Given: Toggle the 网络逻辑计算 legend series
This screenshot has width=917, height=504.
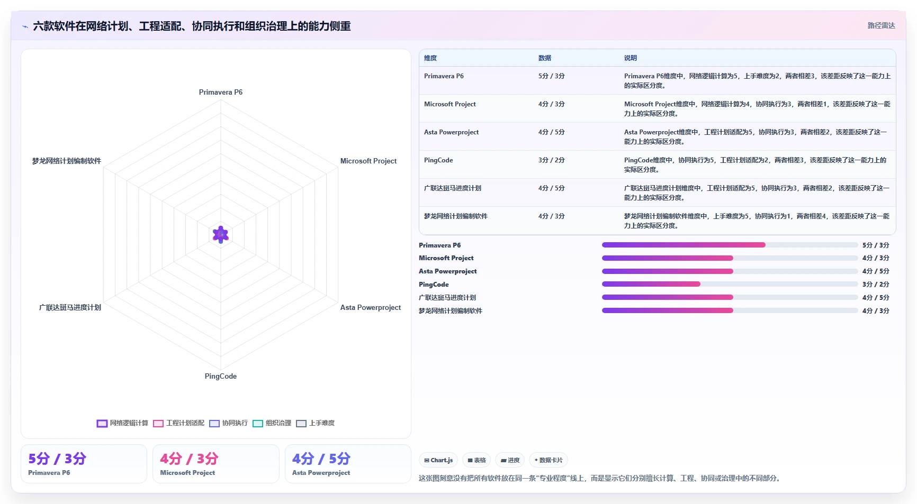Looking at the screenshot, I should [122, 423].
